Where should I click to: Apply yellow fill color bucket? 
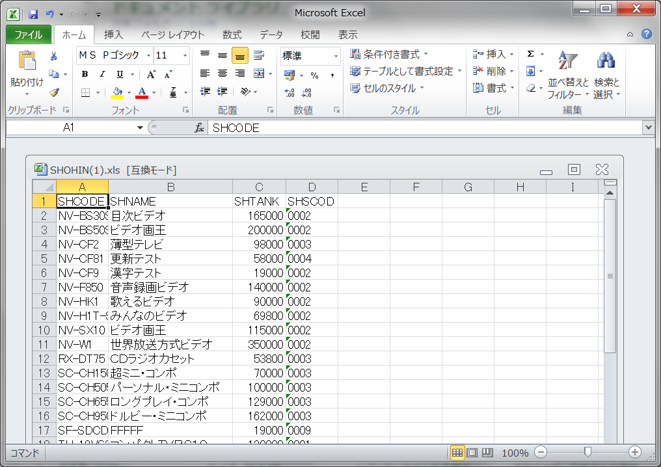(117, 92)
